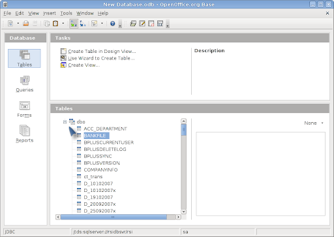334x237 pixels.
Task: Open the Help menu
Action: tap(103, 13)
